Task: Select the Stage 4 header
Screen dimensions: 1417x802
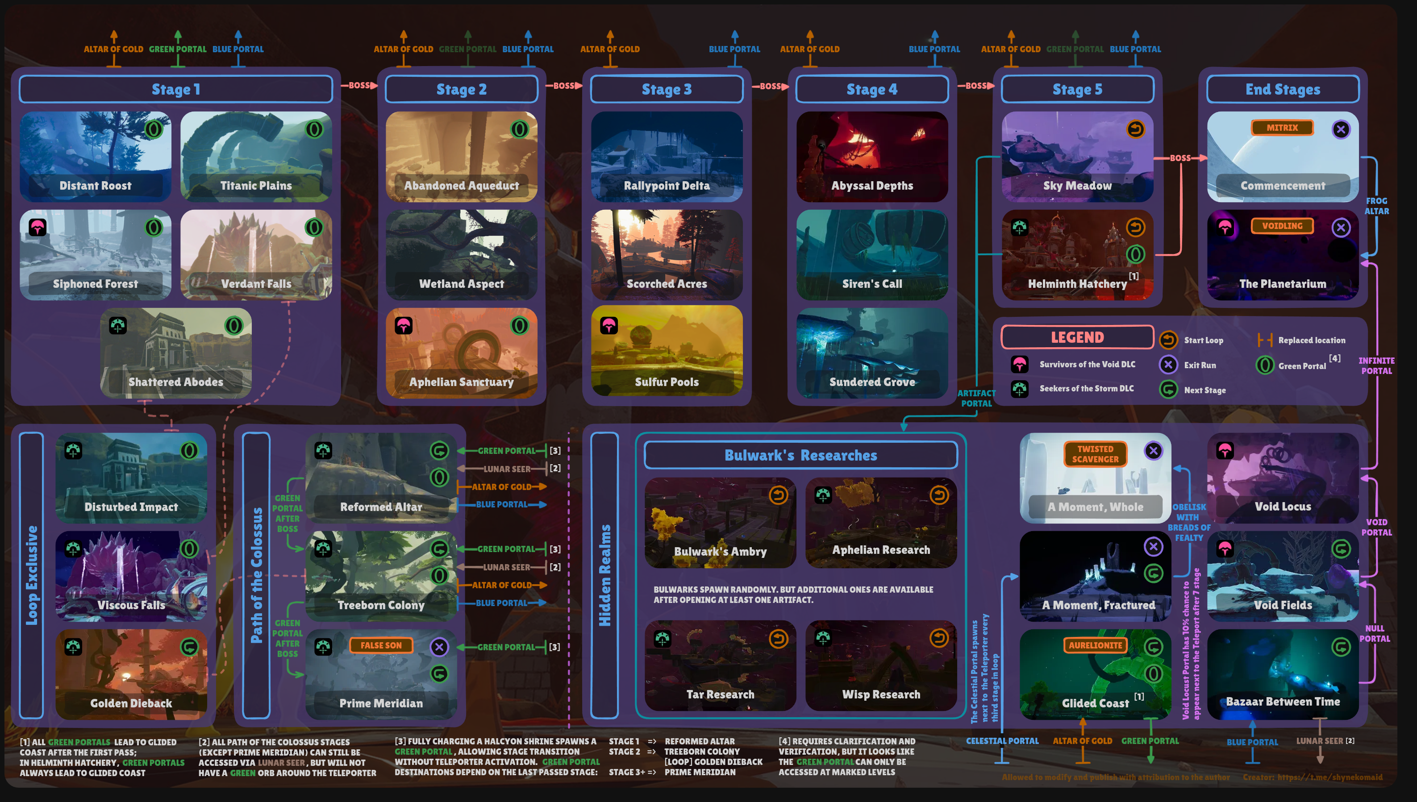Action: (x=872, y=89)
